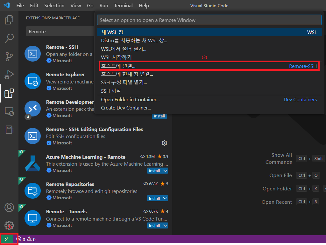The image size is (326, 245).
Task: Click the errors count status bar icon
Action: tap(21, 239)
